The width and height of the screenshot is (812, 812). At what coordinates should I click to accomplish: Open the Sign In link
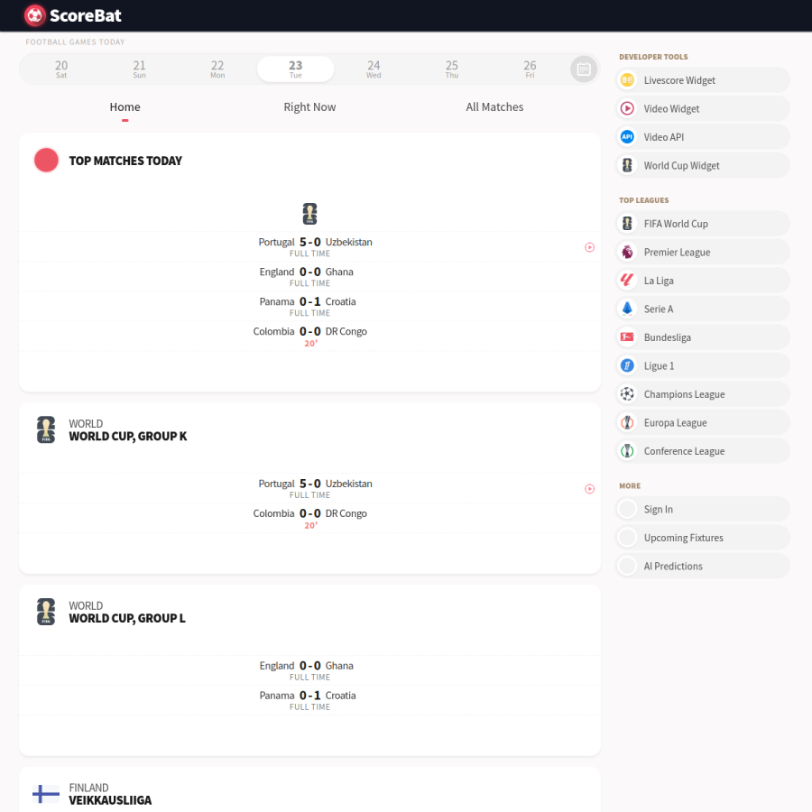[x=703, y=510]
